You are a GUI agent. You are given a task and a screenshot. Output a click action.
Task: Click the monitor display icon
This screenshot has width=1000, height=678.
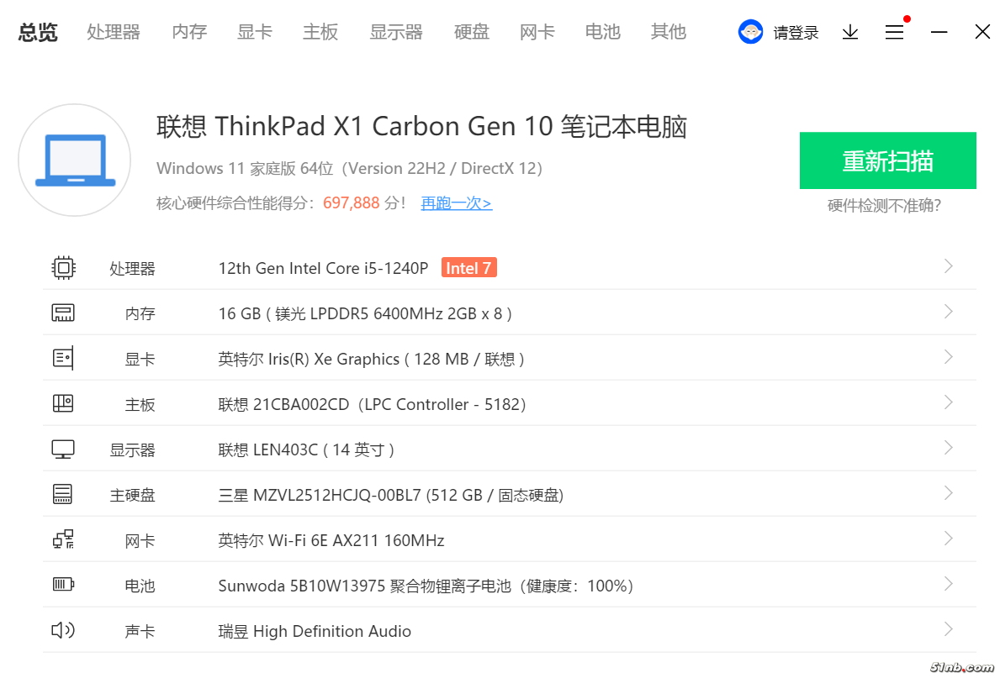point(63,449)
